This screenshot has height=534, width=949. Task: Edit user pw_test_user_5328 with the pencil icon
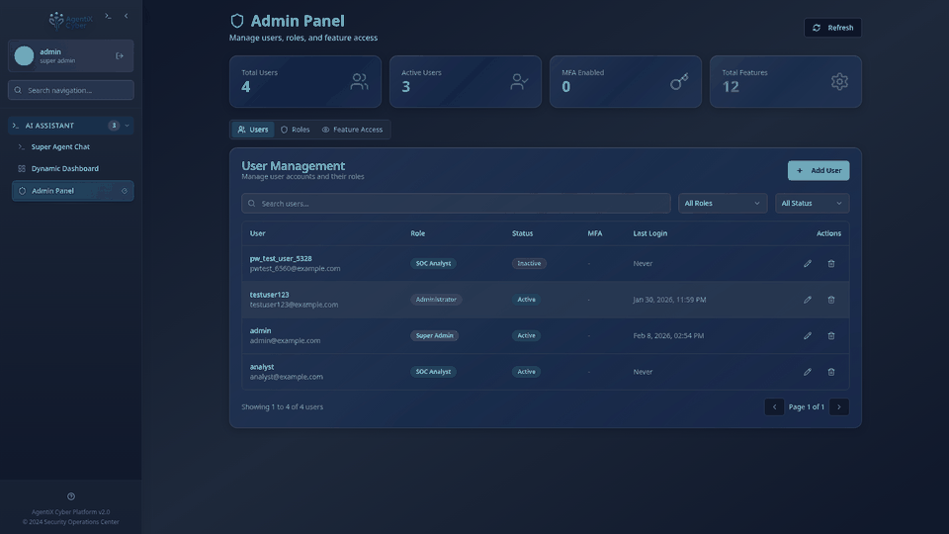click(x=808, y=263)
